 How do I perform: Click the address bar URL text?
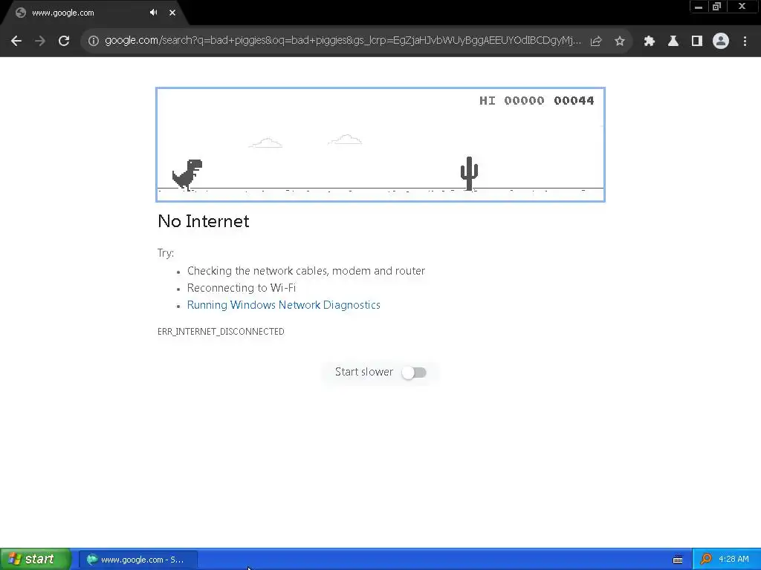[343, 40]
